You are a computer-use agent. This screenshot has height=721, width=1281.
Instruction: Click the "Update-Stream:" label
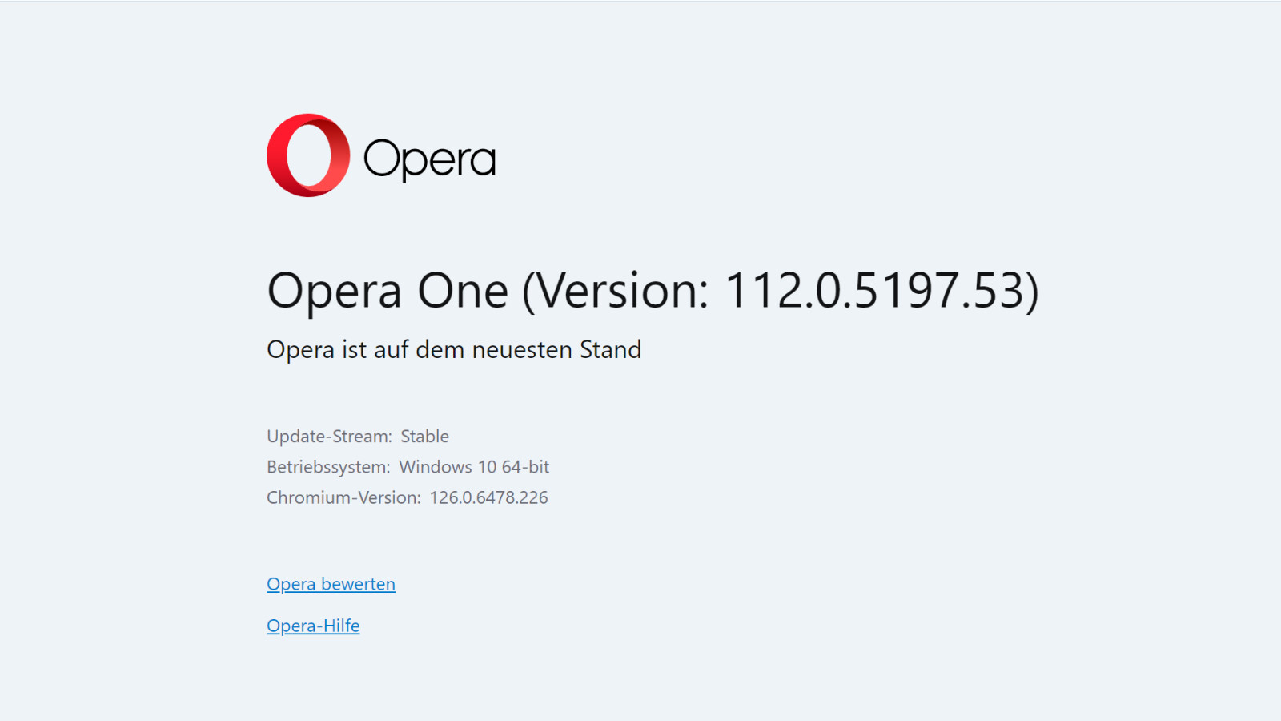329,437
